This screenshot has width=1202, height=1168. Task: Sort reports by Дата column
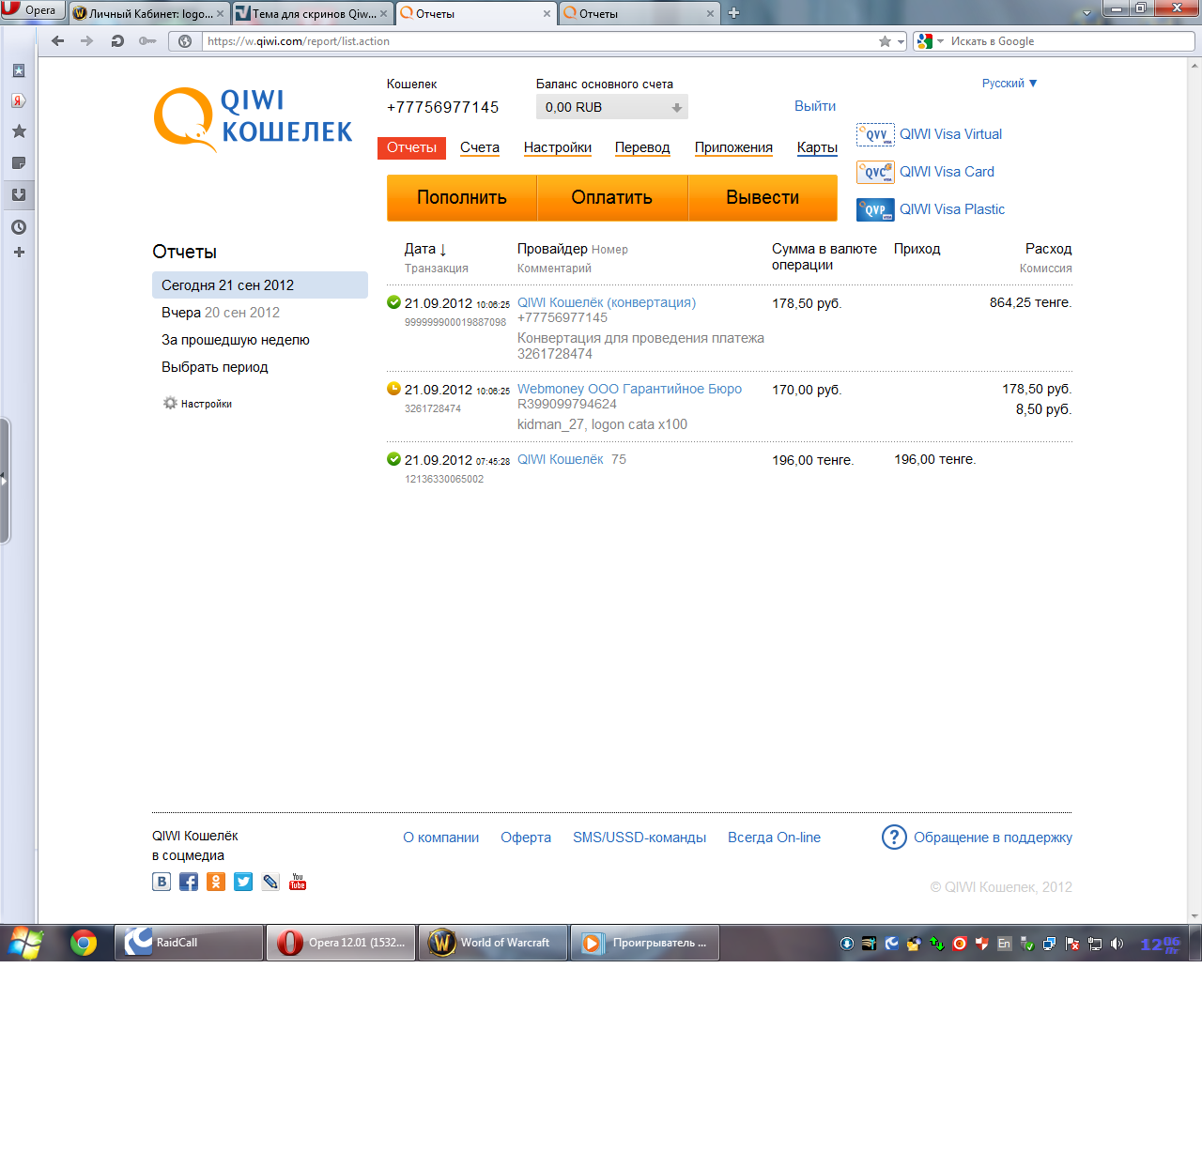pos(425,249)
